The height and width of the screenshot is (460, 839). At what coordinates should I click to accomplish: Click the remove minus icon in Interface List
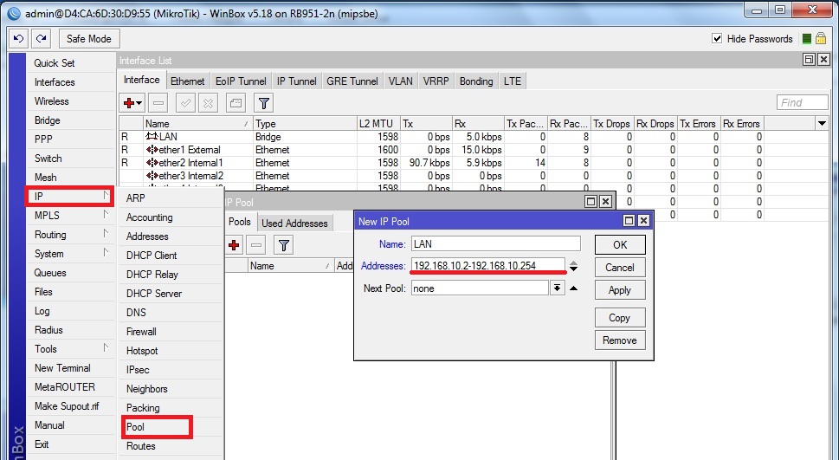point(158,103)
